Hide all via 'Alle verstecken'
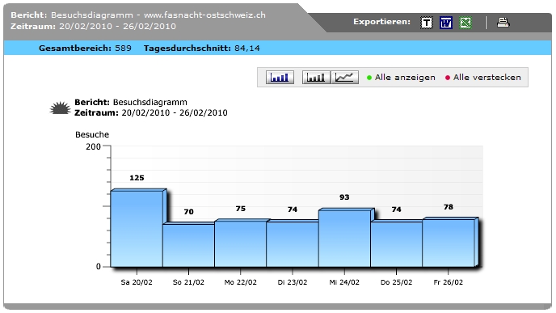This screenshot has height=313, width=556. click(483, 78)
